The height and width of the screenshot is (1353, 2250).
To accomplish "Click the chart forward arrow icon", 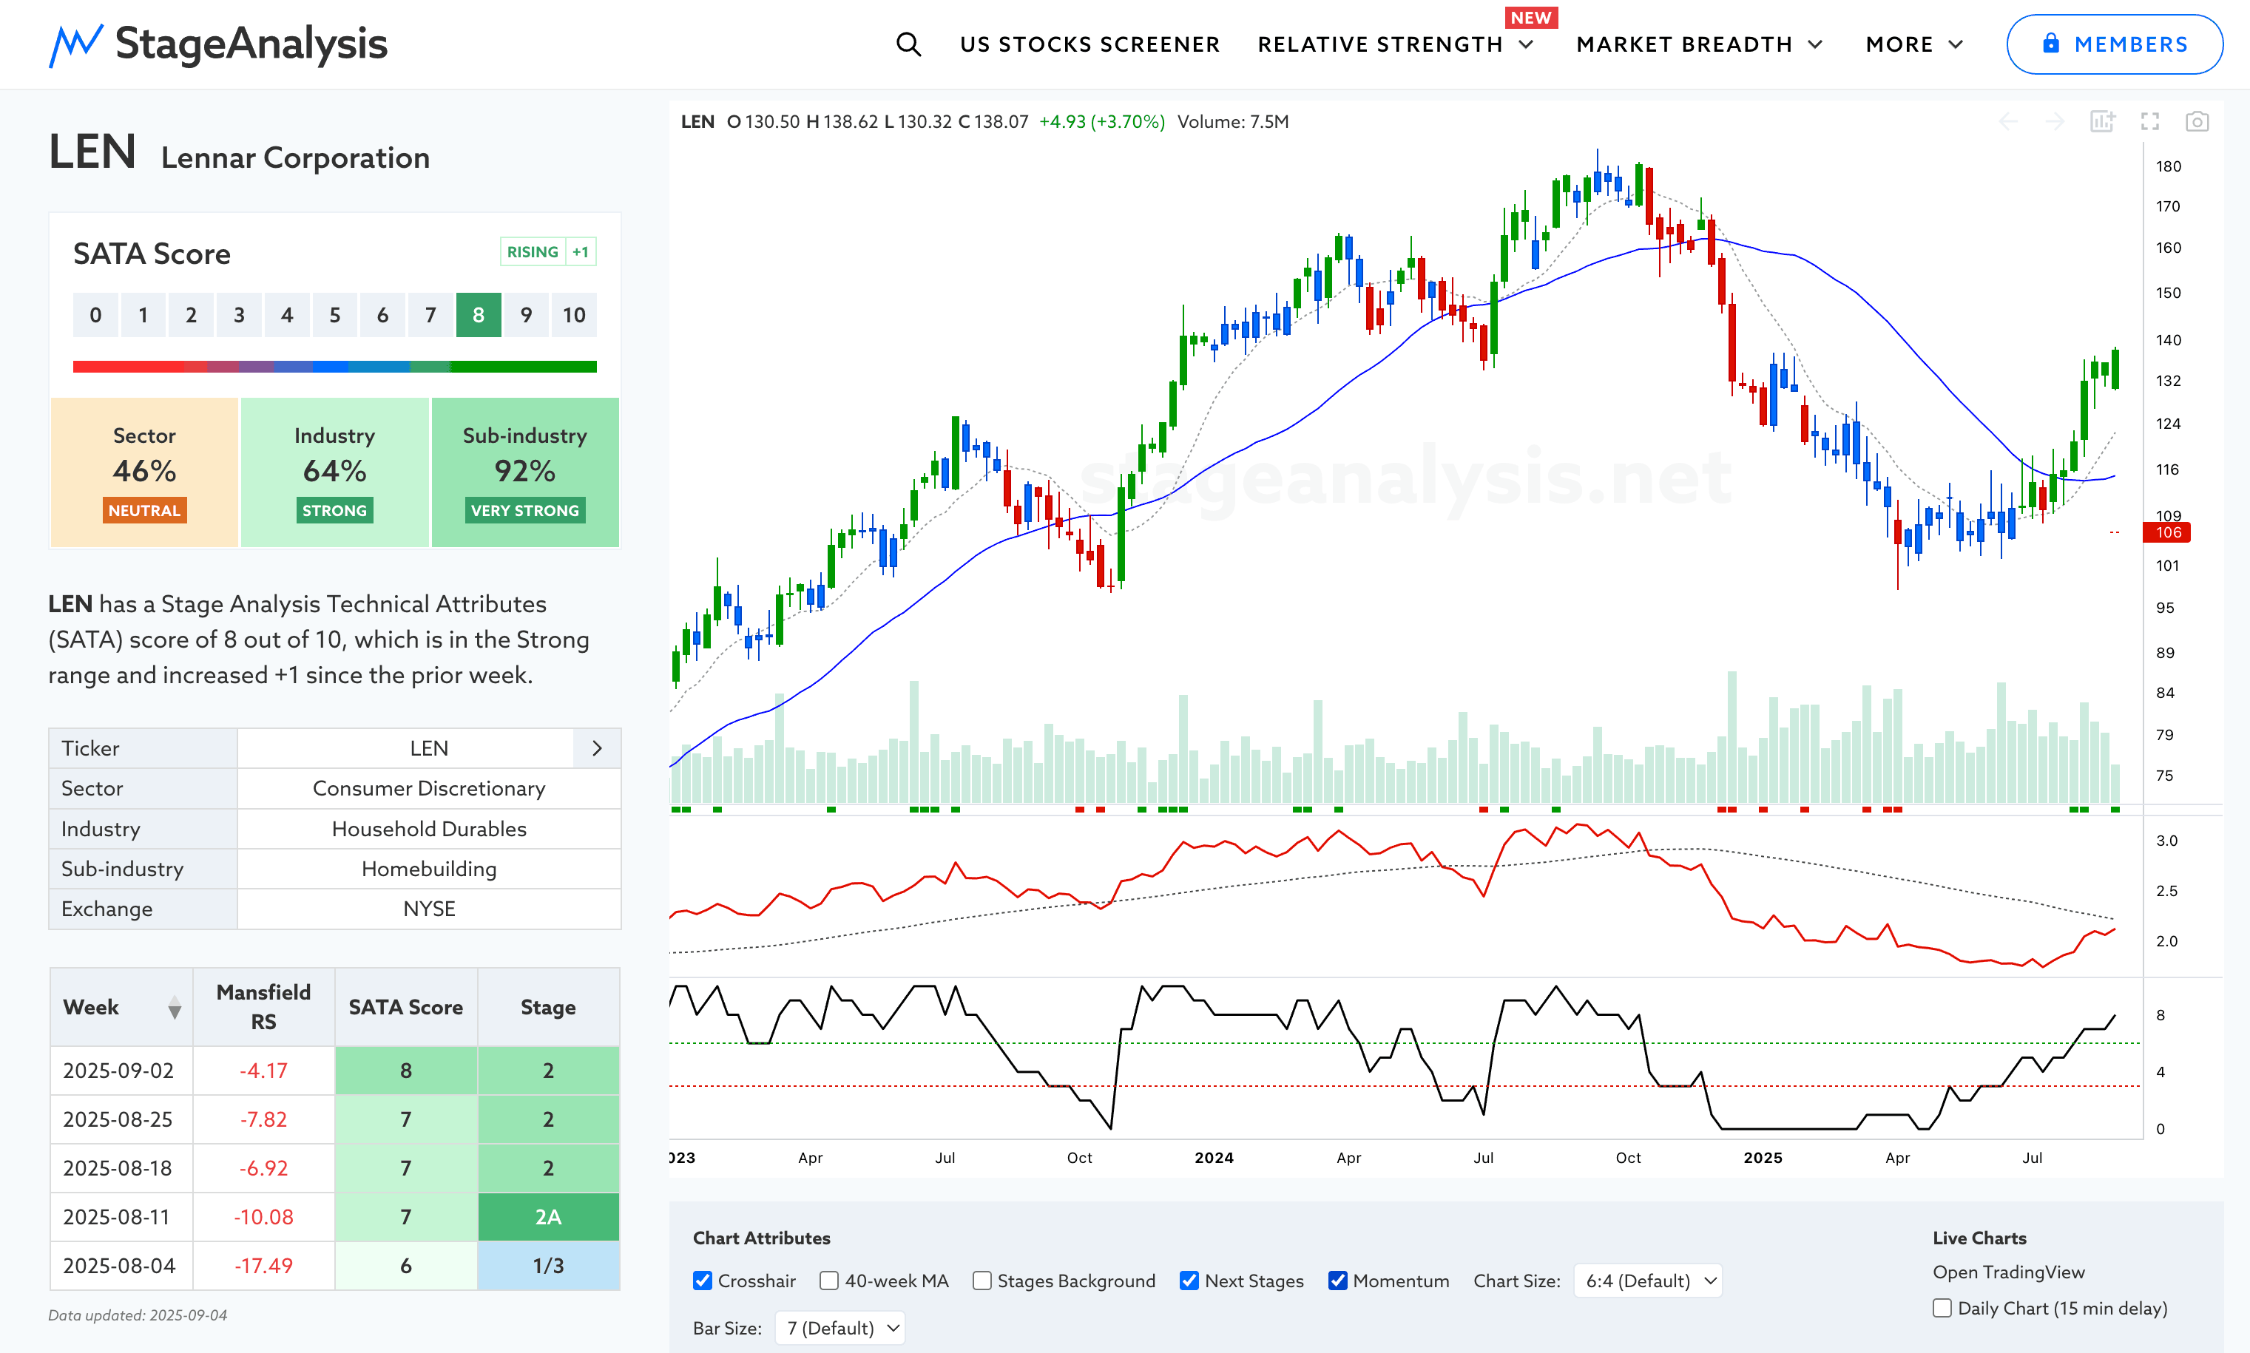I will coord(2055,121).
